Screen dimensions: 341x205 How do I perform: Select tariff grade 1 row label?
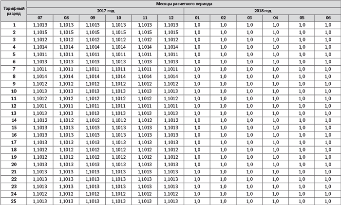point(14,25)
